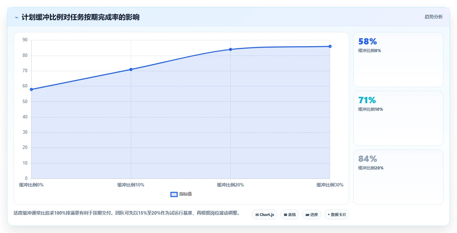
Task: Click x-axis label 缓冲比例30%
Action: [330, 185]
